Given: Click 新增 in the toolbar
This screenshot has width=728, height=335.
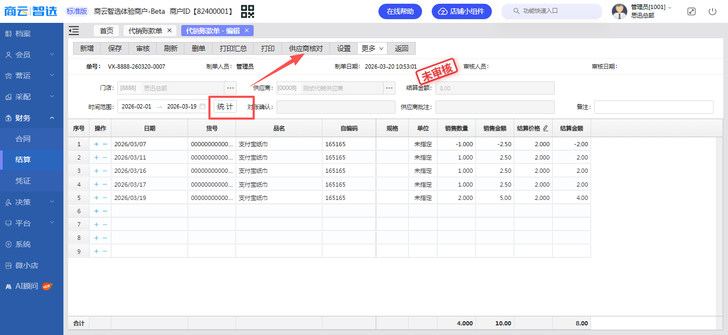Looking at the screenshot, I should pos(87,48).
